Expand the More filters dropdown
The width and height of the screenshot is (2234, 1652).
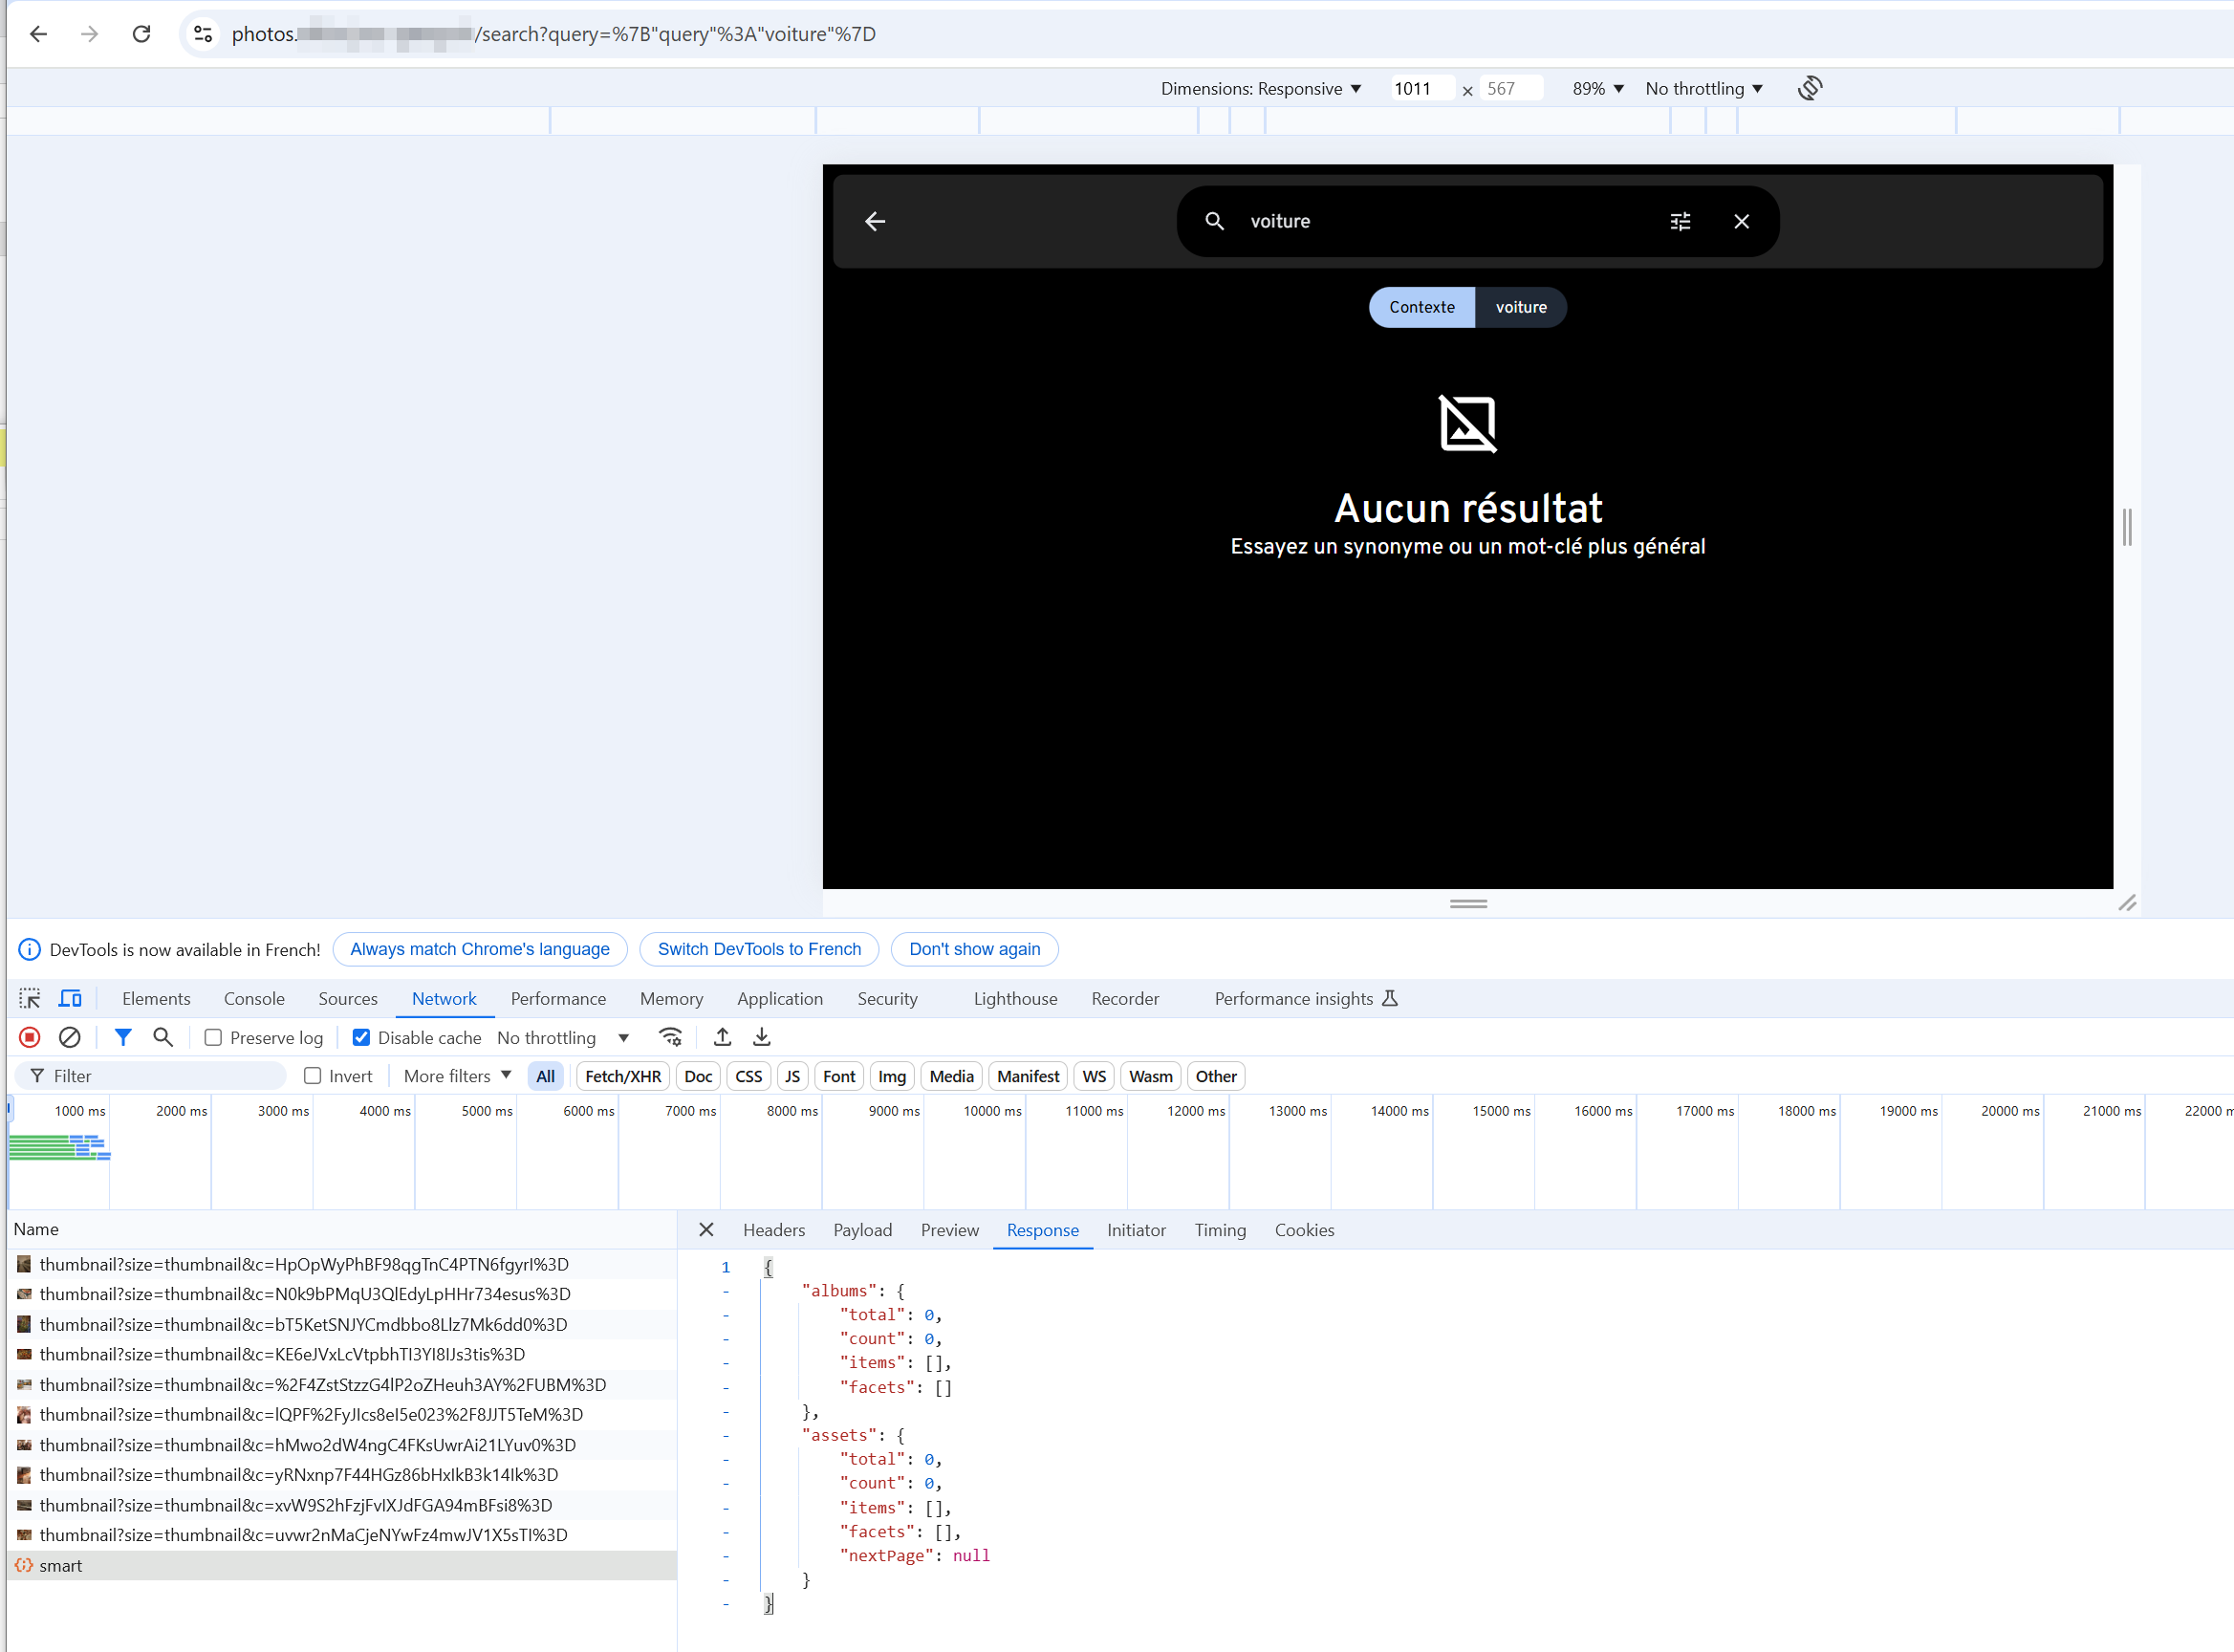457,1076
